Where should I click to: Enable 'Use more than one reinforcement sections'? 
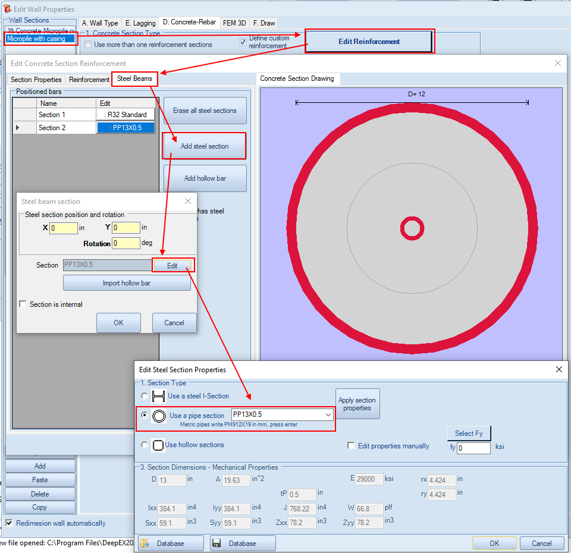point(88,45)
